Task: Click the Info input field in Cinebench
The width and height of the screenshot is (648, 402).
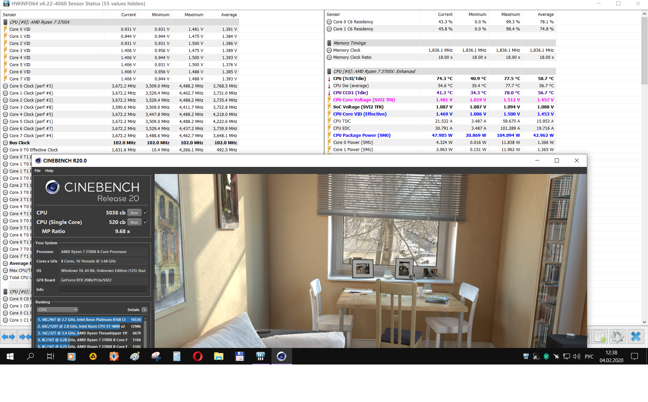Action: click(103, 290)
